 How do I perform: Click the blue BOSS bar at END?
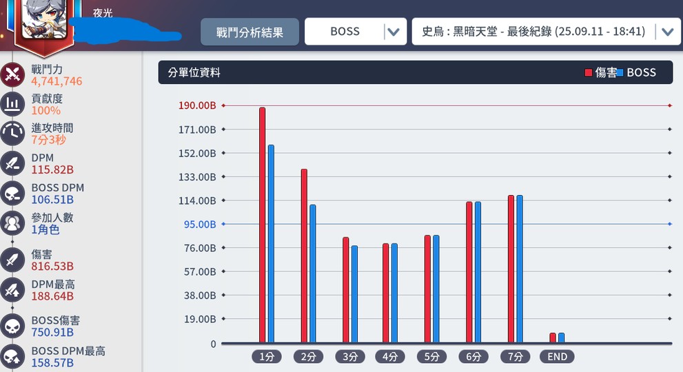562,338
